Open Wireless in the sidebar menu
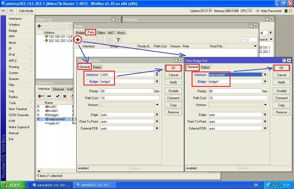Screen dimensions: 294x189 [x=14, y=25]
